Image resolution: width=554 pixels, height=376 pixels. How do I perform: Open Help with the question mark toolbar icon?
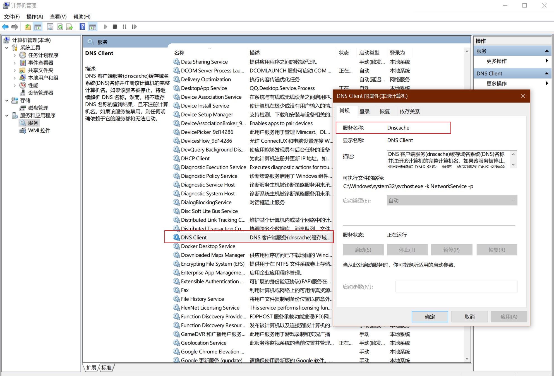pyautogui.click(x=82, y=26)
